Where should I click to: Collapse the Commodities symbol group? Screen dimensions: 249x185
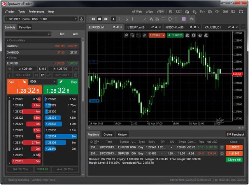[x=8, y=40]
